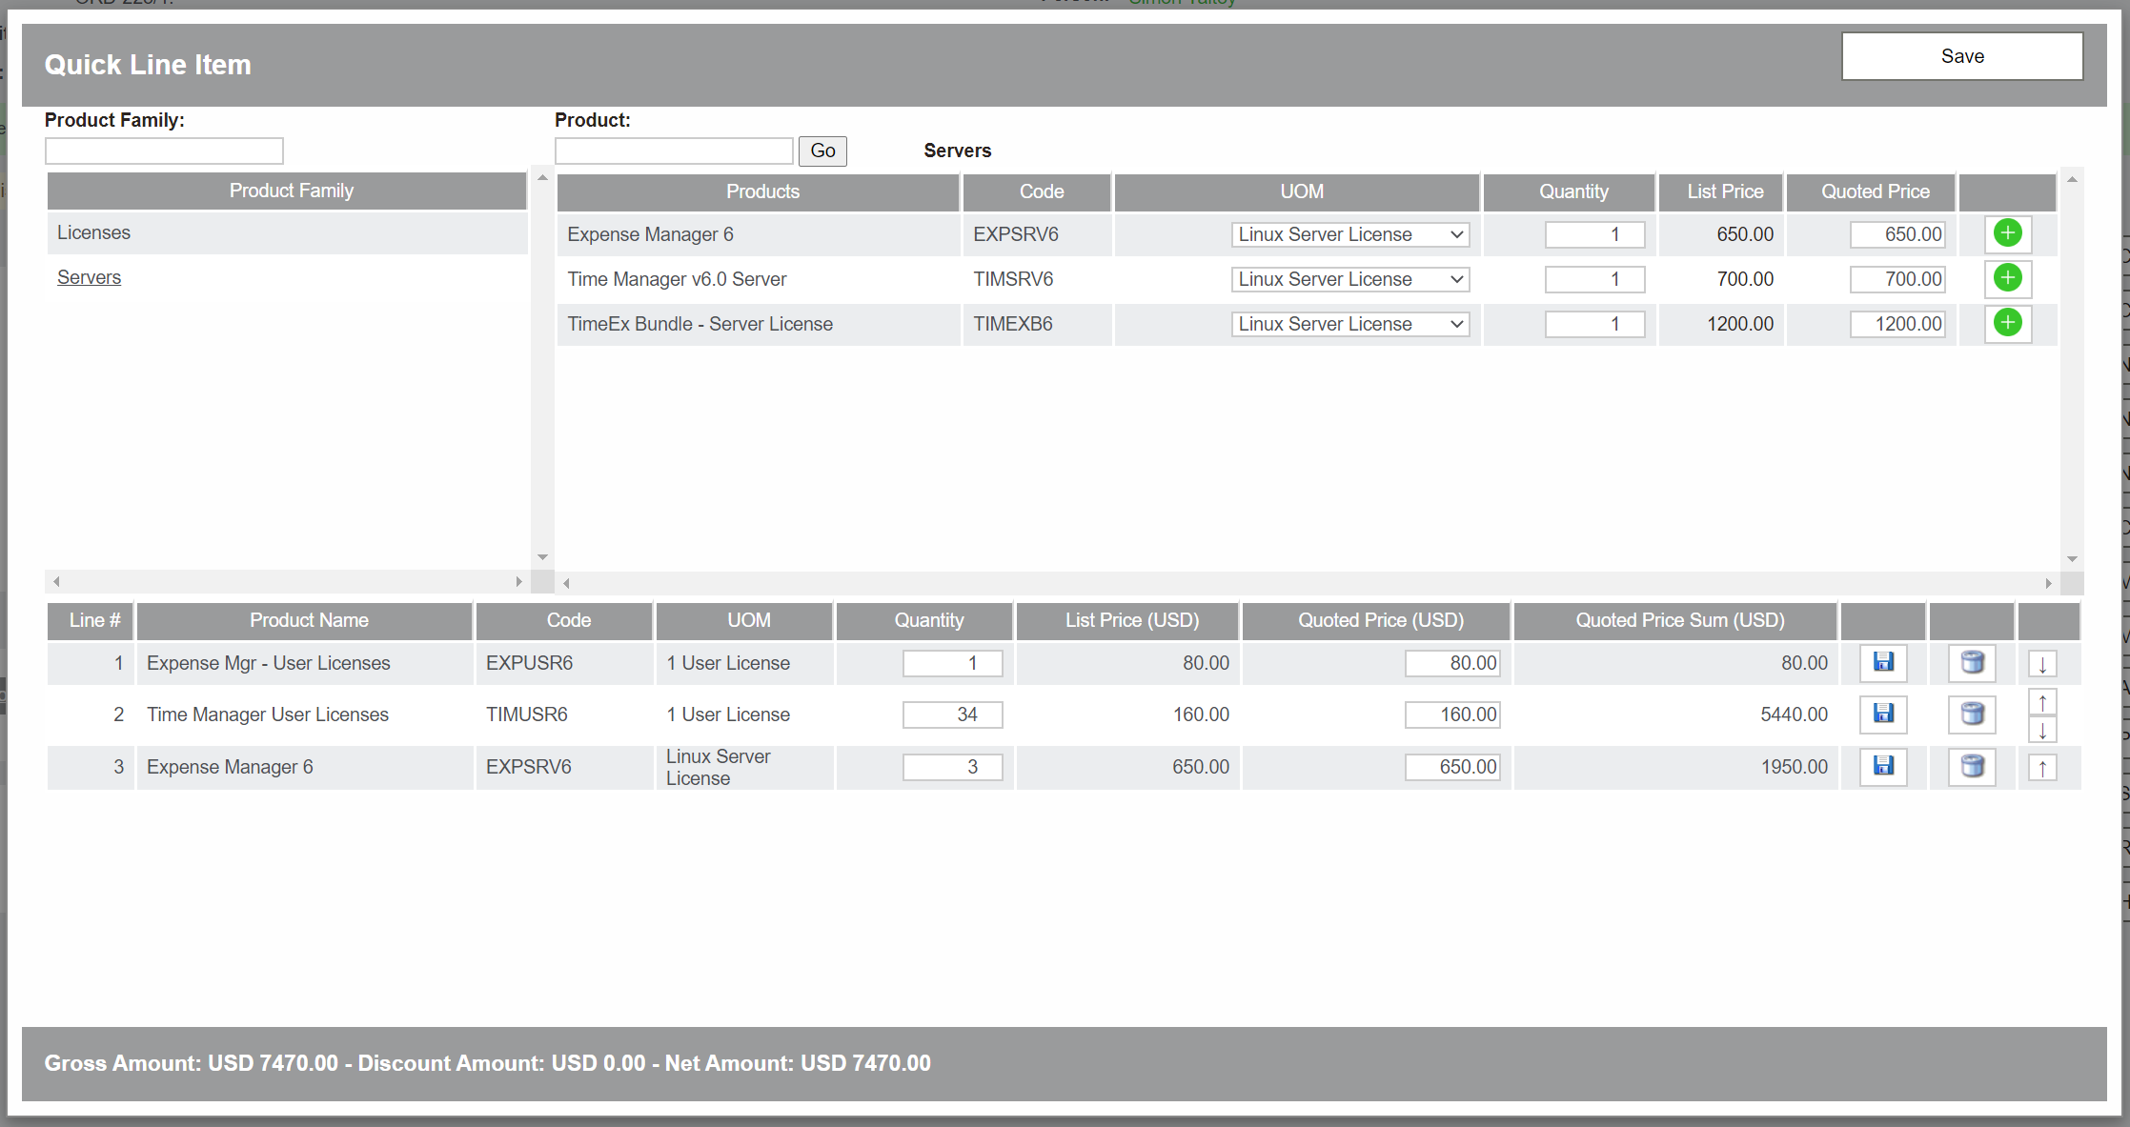Save line 3 Expense Manager 6 row
Image resolution: width=2130 pixels, height=1127 pixels.
point(1883,766)
